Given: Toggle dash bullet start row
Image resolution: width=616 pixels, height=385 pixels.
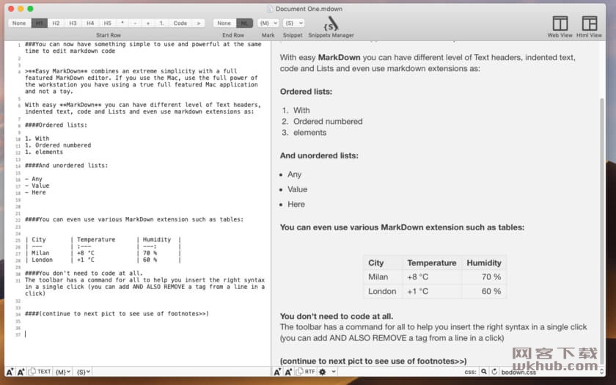Looking at the screenshot, I should (135, 23).
